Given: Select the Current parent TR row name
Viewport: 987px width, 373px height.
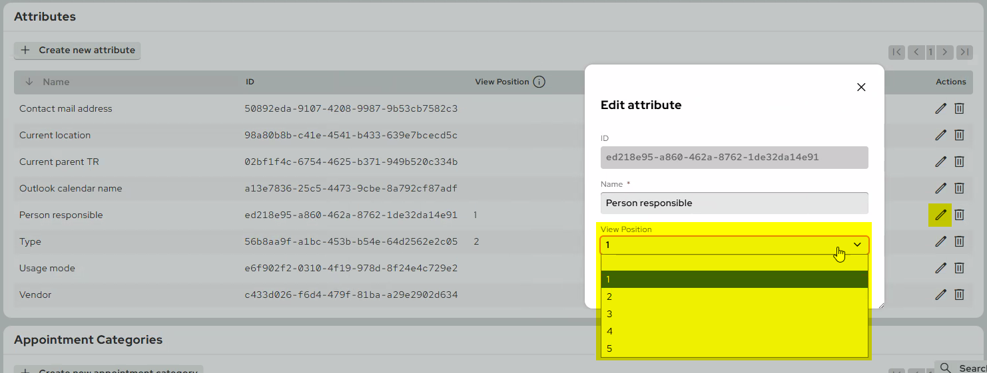Looking at the screenshot, I should click(x=59, y=162).
